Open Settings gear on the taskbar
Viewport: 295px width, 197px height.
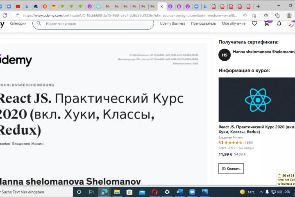point(167,192)
